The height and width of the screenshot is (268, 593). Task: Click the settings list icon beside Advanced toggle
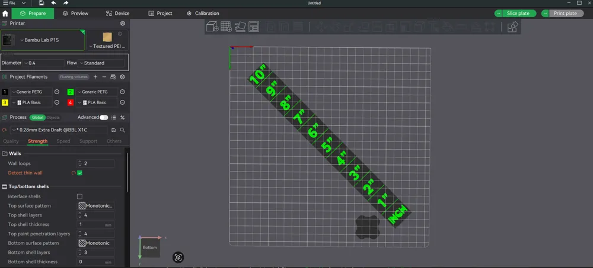point(113,117)
